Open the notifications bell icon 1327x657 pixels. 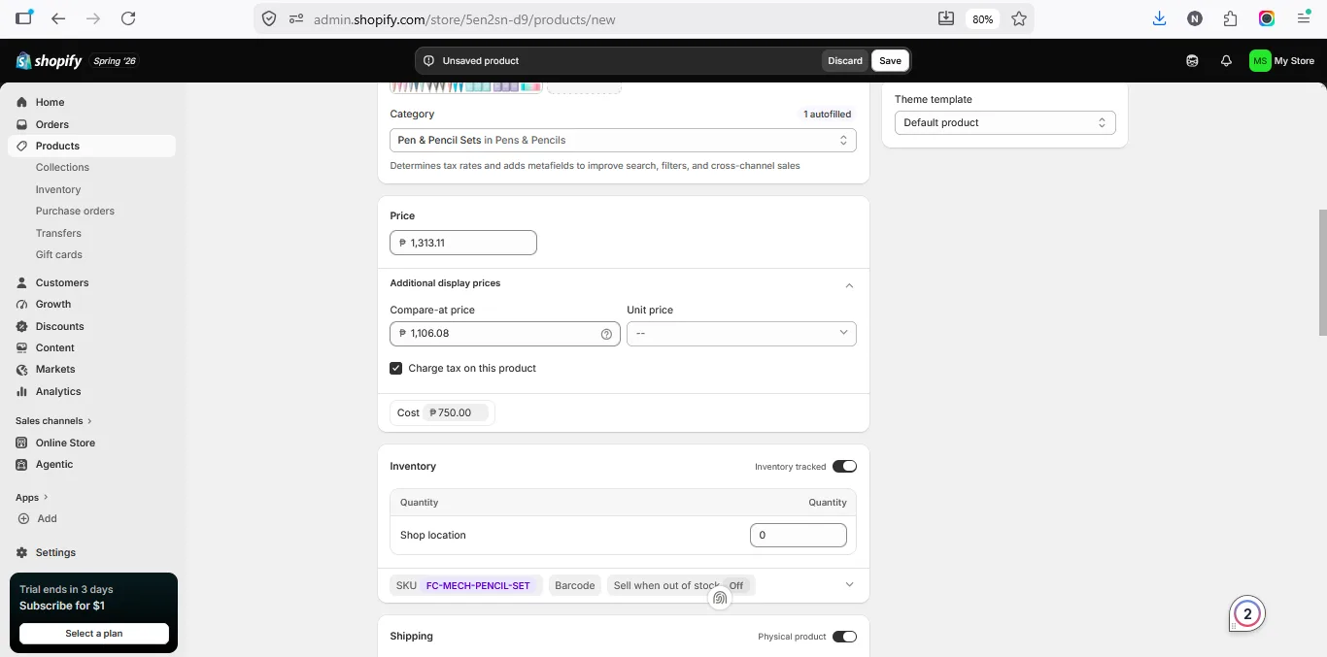[1226, 60]
